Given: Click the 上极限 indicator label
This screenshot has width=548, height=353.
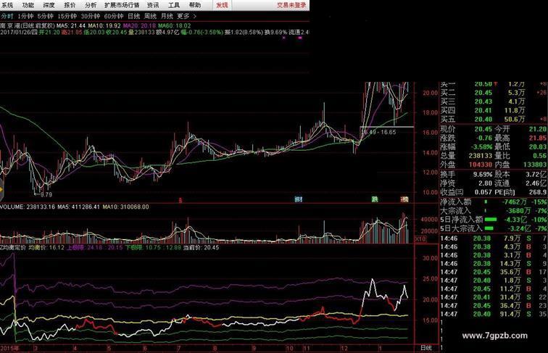Looking at the screenshot, I should pos(76,247).
